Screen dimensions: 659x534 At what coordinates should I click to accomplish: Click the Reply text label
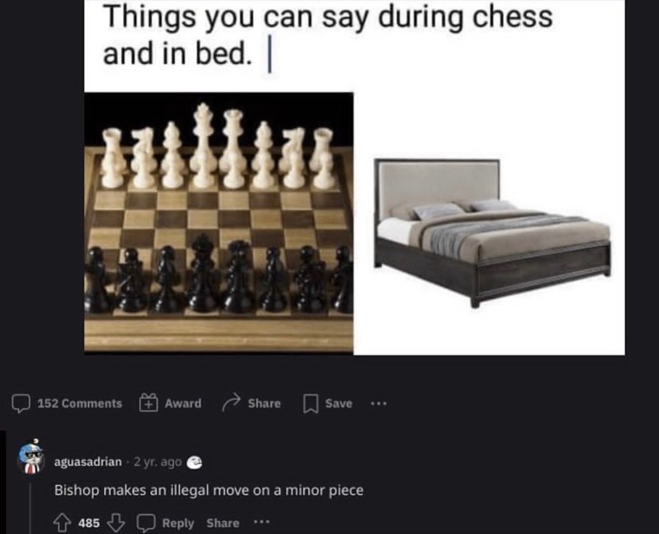pos(178,523)
